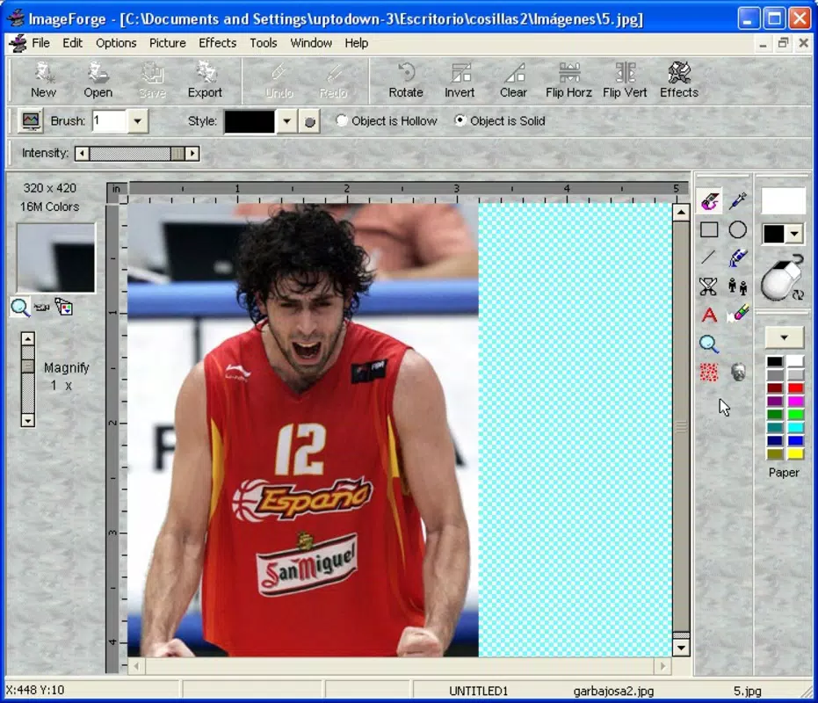818x703 pixels.
Task: Click the Brush size input field
Action: point(110,121)
